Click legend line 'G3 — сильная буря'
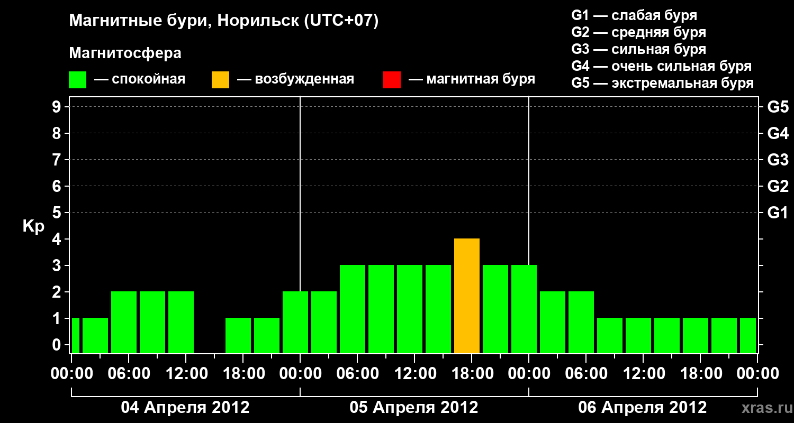The image size is (794, 423). tap(638, 49)
